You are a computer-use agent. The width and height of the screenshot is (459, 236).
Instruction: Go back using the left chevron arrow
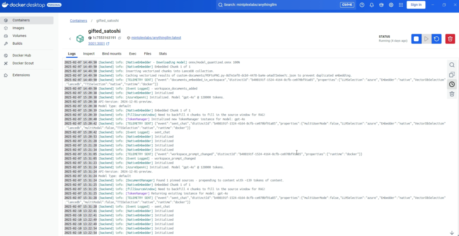pos(70,39)
